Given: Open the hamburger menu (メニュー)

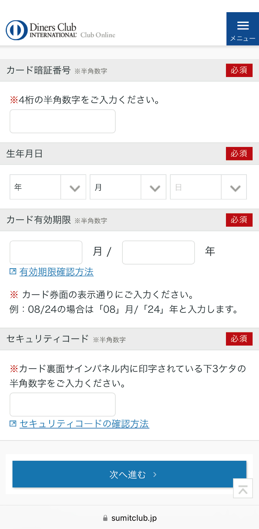Looking at the screenshot, I should 242,29.
